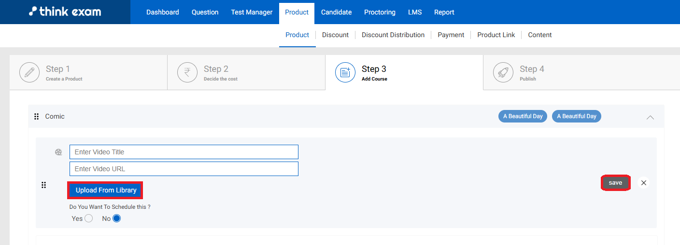Collapse the Comic section chevron
The height and width of the screenshot is (245, 680).
click(650, 117)
